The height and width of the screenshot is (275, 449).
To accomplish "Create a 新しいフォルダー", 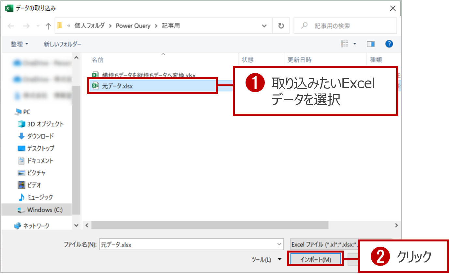I will (61, 44).
